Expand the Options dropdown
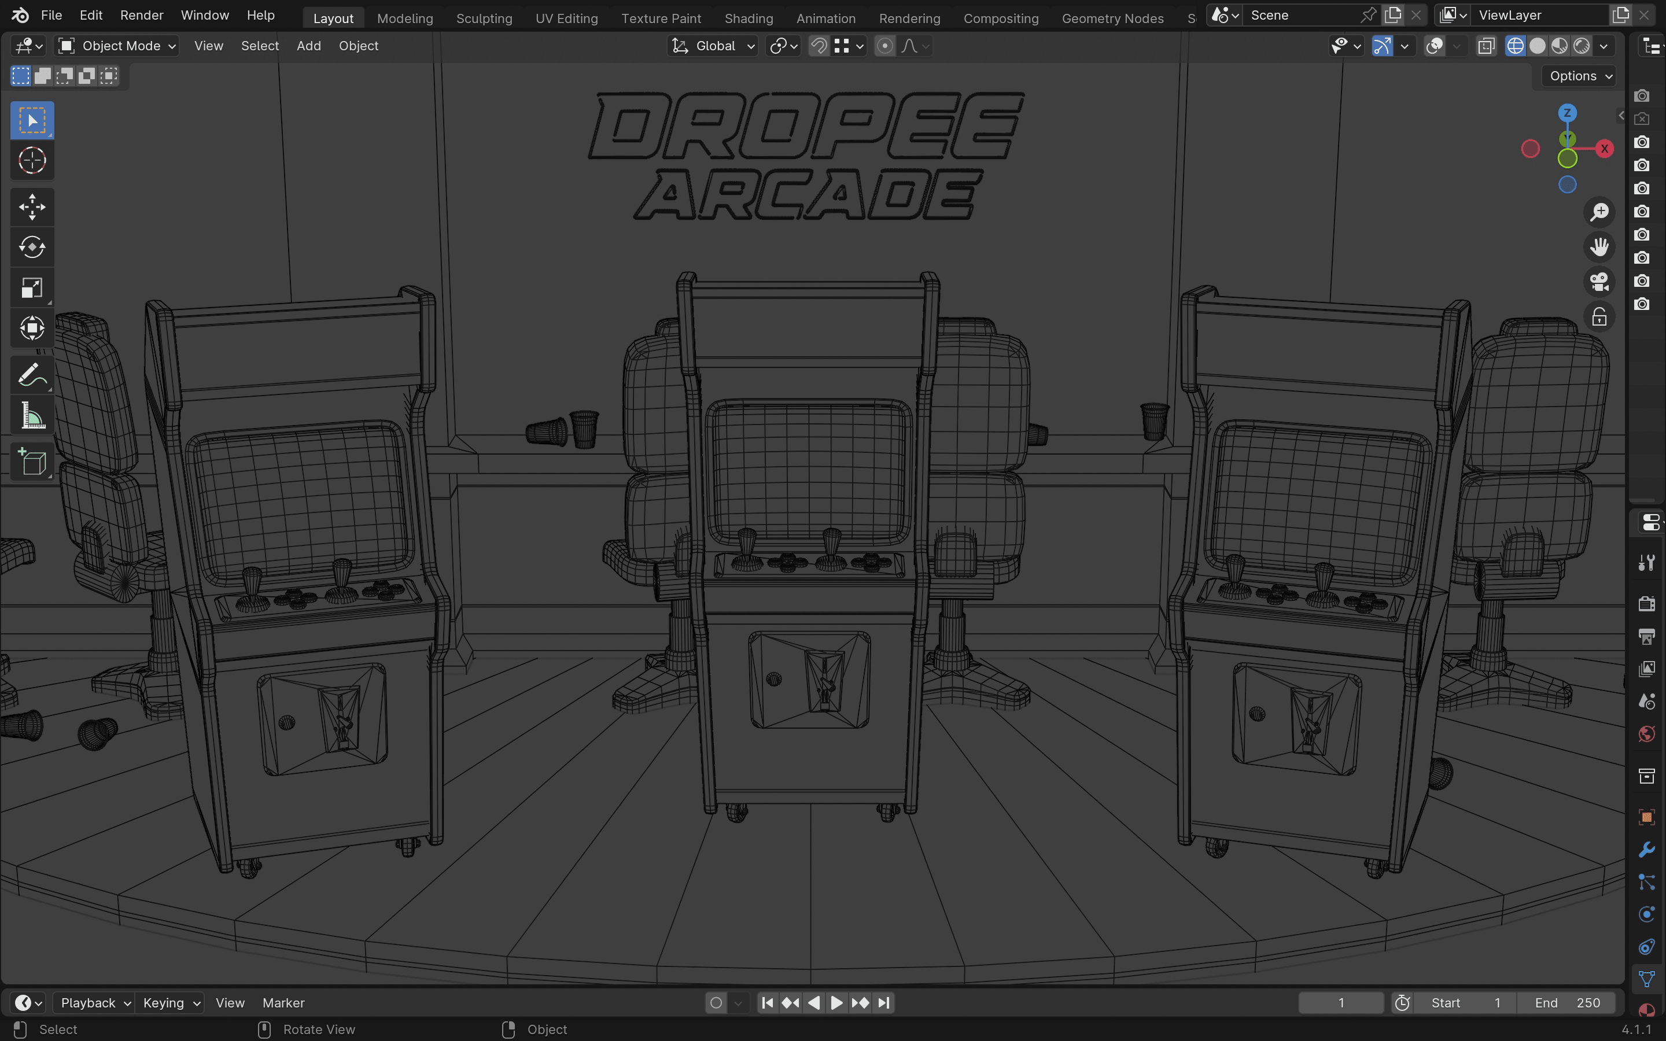This screenshot has width=1666, height=1041. click(x=1580, y=76)
